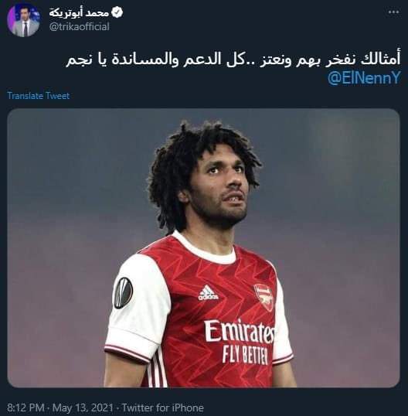Click the display name محمد أبوتريكة

point(79,12)
